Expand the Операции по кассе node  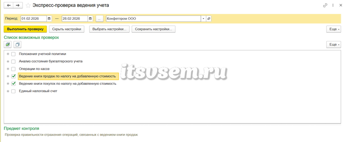coord(8,69)
